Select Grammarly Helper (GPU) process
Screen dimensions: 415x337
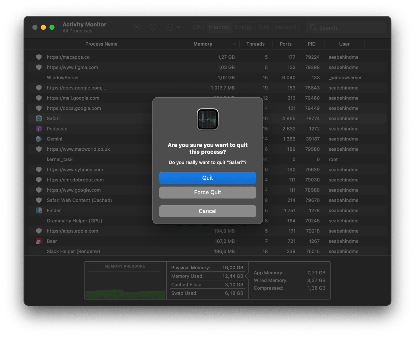point(74,221)
